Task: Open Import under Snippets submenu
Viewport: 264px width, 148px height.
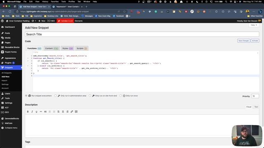Action: [4, 81]
